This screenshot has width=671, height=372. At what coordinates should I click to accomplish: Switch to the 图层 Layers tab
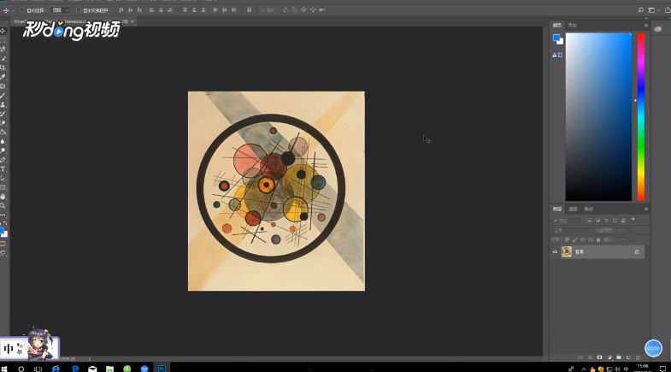(x=557, y=209)
